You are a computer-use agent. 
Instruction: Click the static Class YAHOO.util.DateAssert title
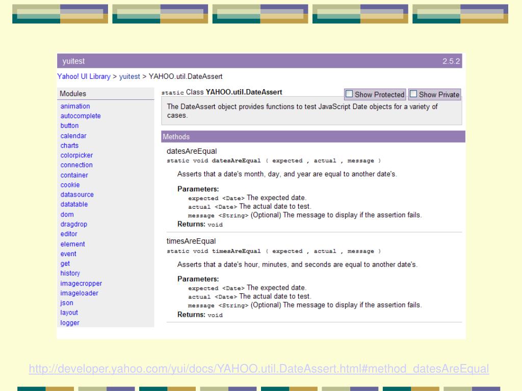click(x=222, y=92)
